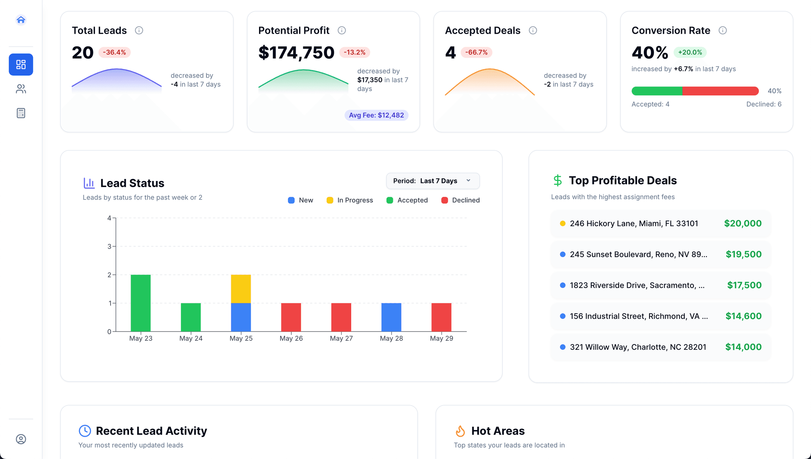
Task: Toggle the In Progress legend item
Action: tap(350, 200)
